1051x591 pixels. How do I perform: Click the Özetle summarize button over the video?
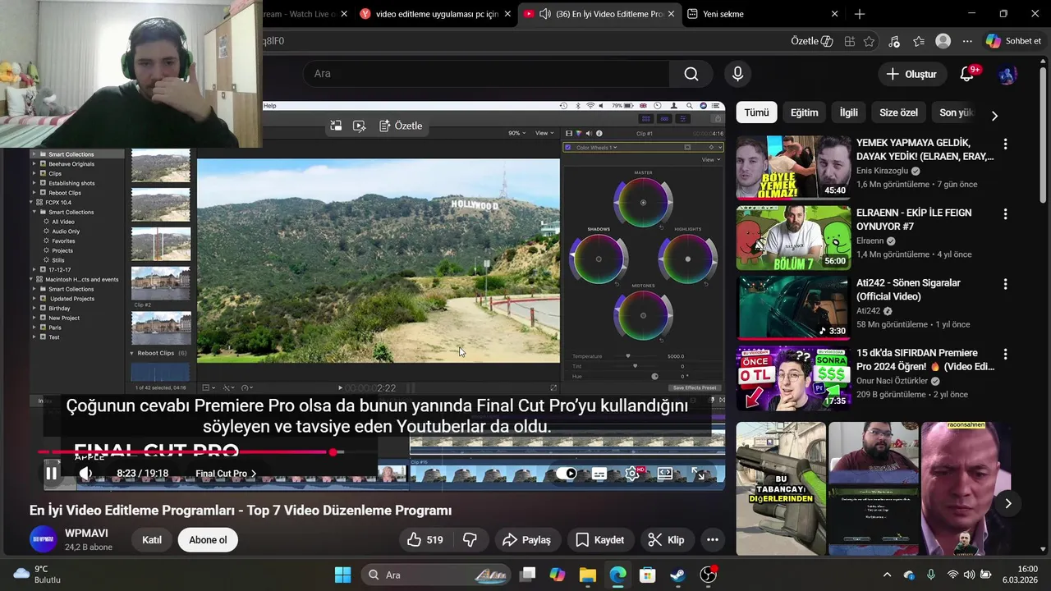coord(401,126)
